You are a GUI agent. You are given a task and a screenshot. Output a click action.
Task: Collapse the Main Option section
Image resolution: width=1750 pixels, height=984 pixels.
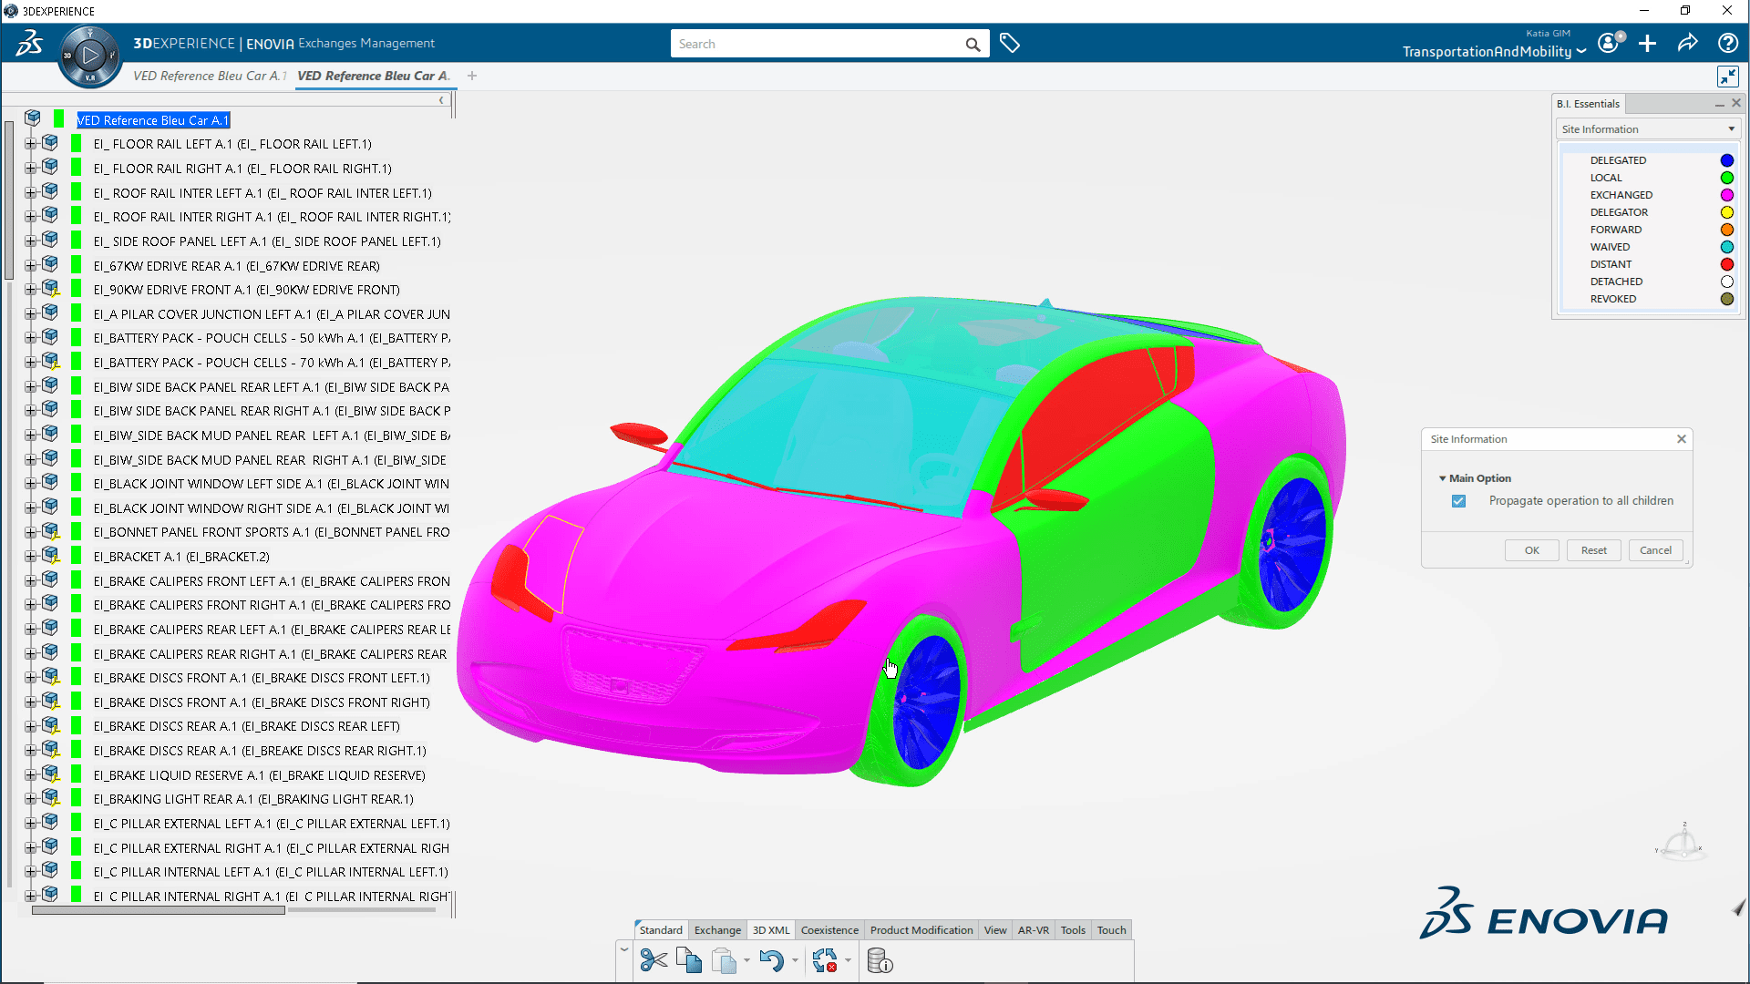(x=1442, y=478)
